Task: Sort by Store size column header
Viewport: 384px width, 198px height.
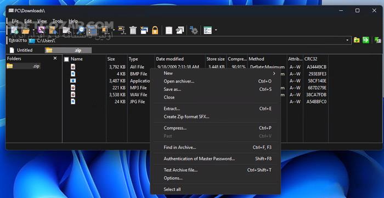Action: point(216,59)
